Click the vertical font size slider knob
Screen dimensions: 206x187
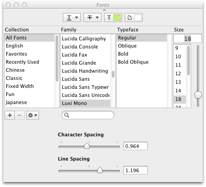coord(198,95)
